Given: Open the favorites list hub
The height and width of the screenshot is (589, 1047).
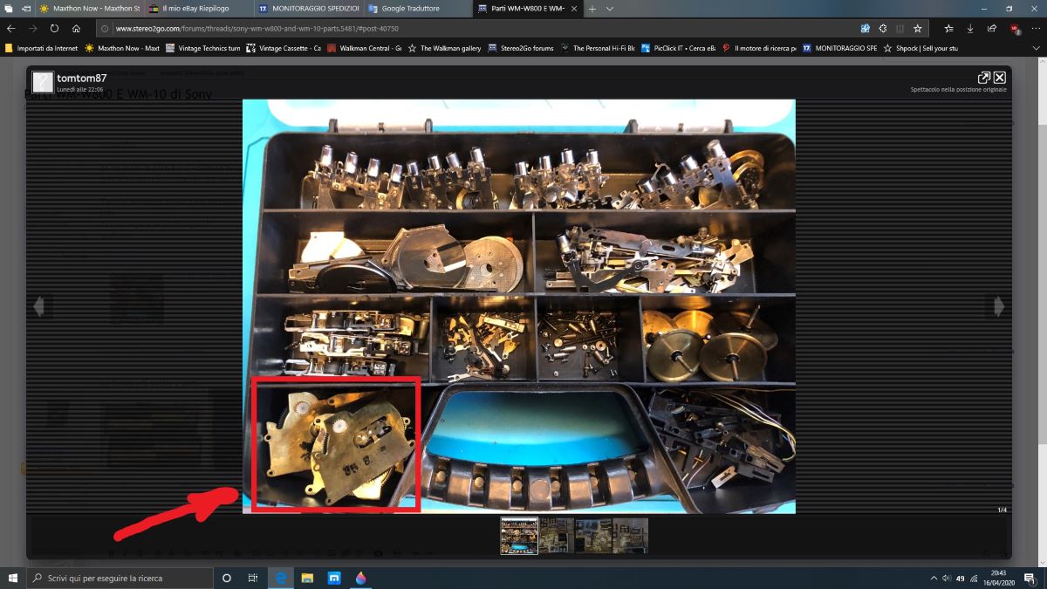Looking at the screenshot, I should pyautogui.click(x=949, y=28).
